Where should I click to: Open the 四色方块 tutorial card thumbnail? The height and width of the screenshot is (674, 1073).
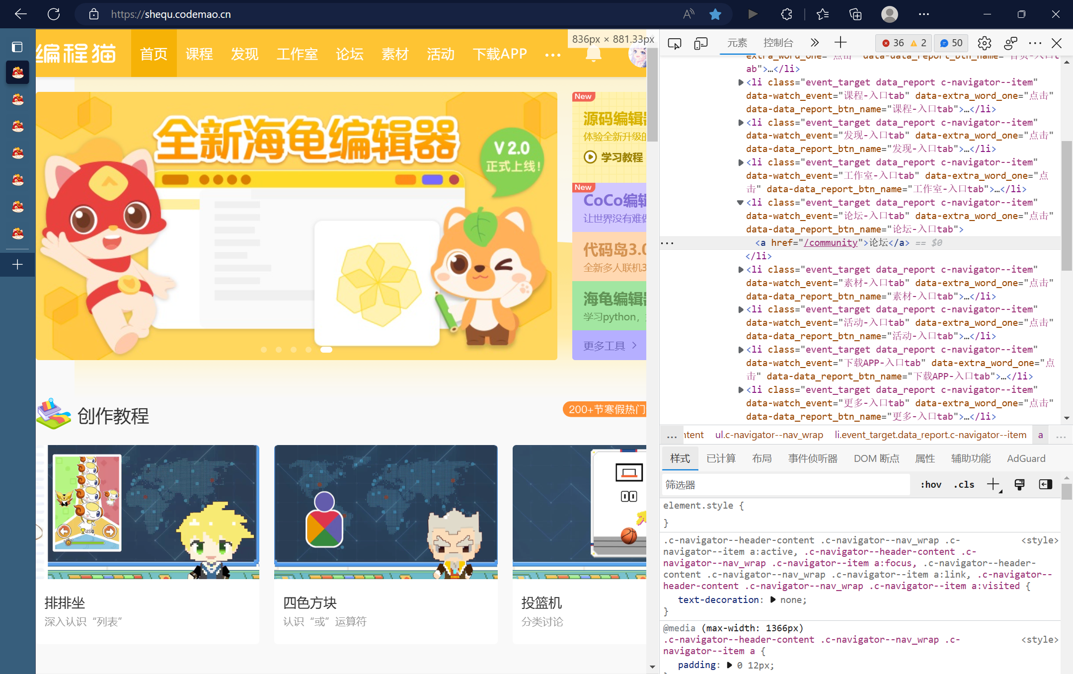[x=386, y=512]
